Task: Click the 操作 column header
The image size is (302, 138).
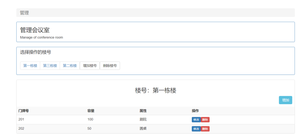Action: (x=195, y=111)
